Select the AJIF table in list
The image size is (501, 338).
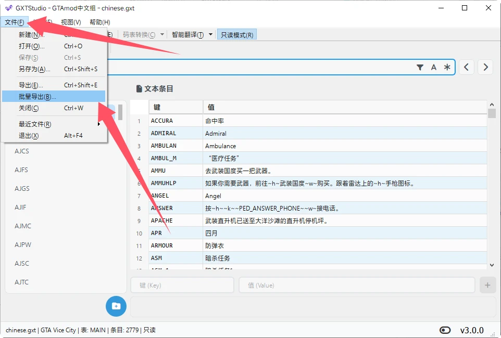(20, 207)
